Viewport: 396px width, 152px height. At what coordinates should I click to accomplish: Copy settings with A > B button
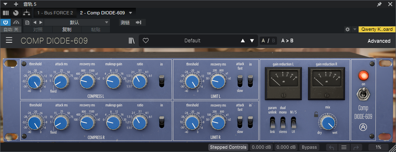pyautogui.click(x=287, y=41)
